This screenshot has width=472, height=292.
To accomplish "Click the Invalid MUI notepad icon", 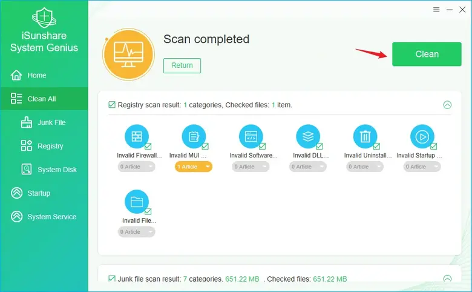I will point(194,136).
